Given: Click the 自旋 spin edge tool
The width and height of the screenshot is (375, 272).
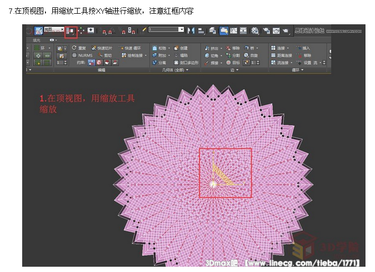Looking at the screenshot, I should 251,55.
